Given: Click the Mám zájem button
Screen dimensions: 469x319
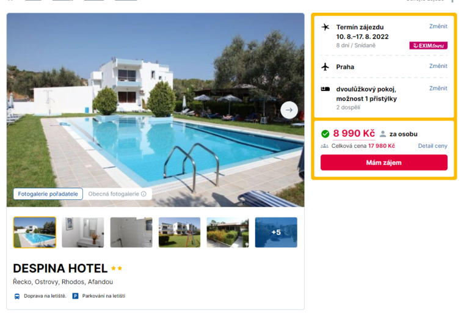Looking at the screenshot, I should (384, 163).
